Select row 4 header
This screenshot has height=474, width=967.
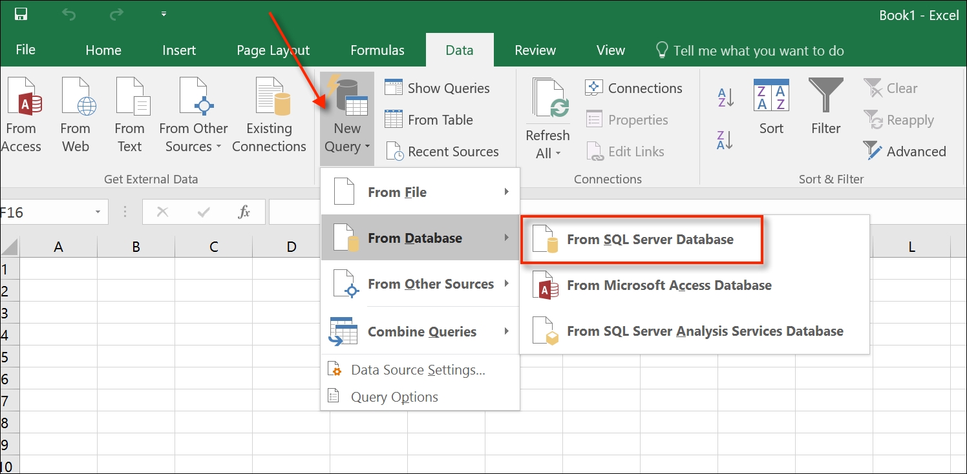(9, 335)
